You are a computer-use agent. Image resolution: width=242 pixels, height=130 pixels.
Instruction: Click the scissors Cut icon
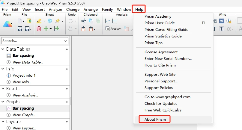(x=83, y=21)
